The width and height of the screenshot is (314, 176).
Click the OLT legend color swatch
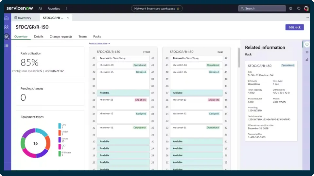[60, 147]
